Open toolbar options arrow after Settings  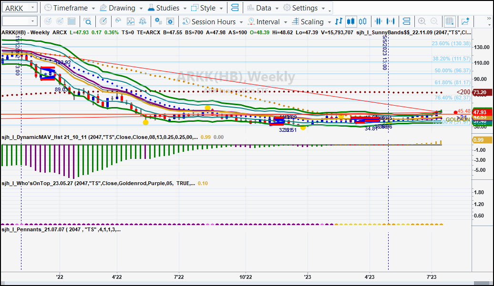click(330, 11)
